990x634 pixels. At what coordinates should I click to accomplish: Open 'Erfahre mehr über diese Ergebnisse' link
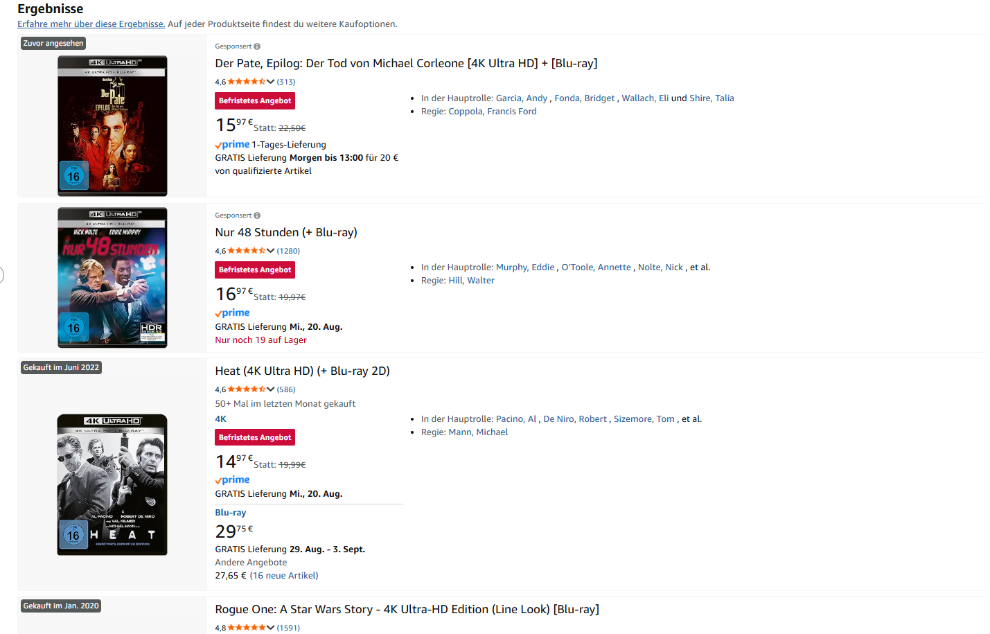tap(91, 24)
